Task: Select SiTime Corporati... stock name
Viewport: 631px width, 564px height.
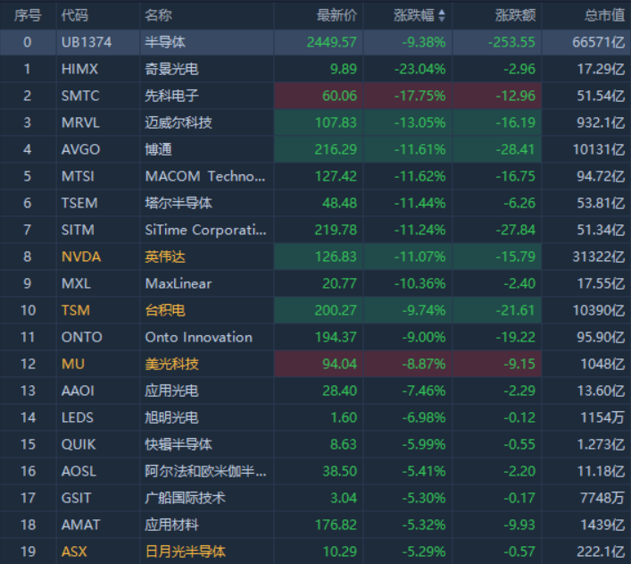Action: (x=205, y=230)
